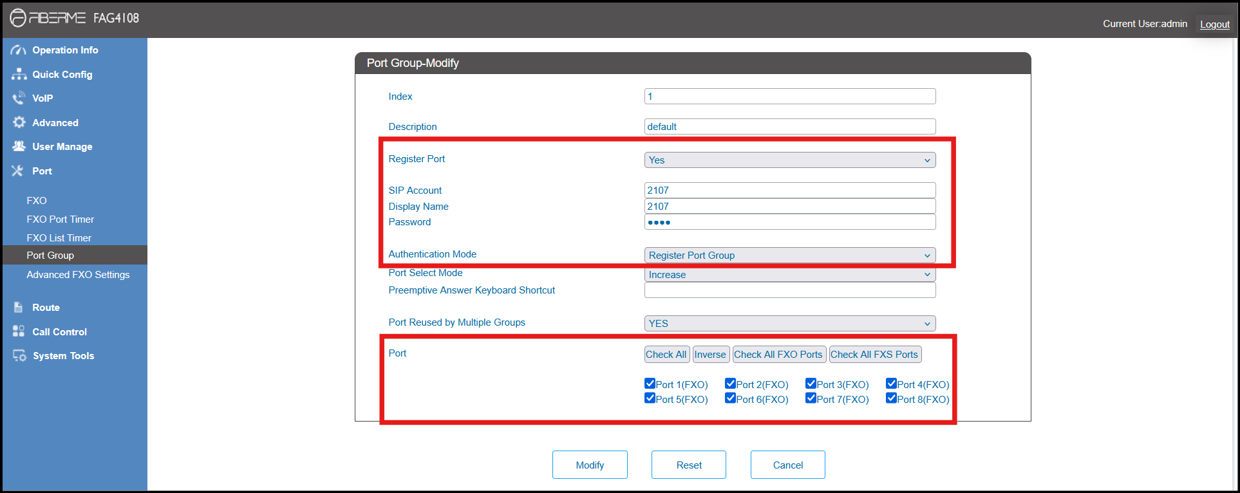The width and height of the screenshot is (1240, 493).
Task: Uncheck Port 1(FXO) checkbox
Action: click(x=650, y=384)
